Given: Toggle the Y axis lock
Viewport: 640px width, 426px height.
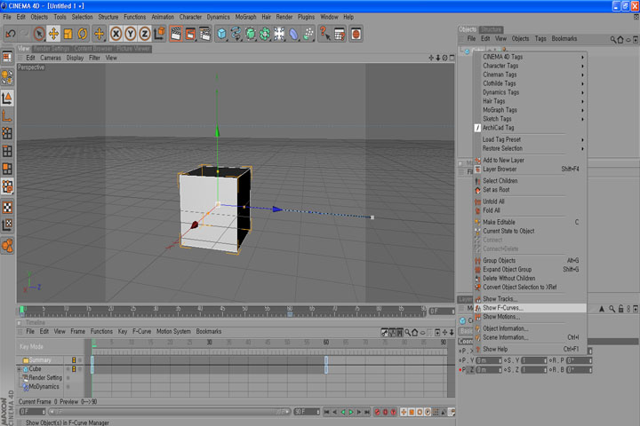Looking at the screenshot, I should (x=130, y=34).
